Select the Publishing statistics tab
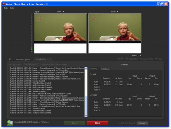The width and height of the screenshot is (171, 129). (105, 69)
